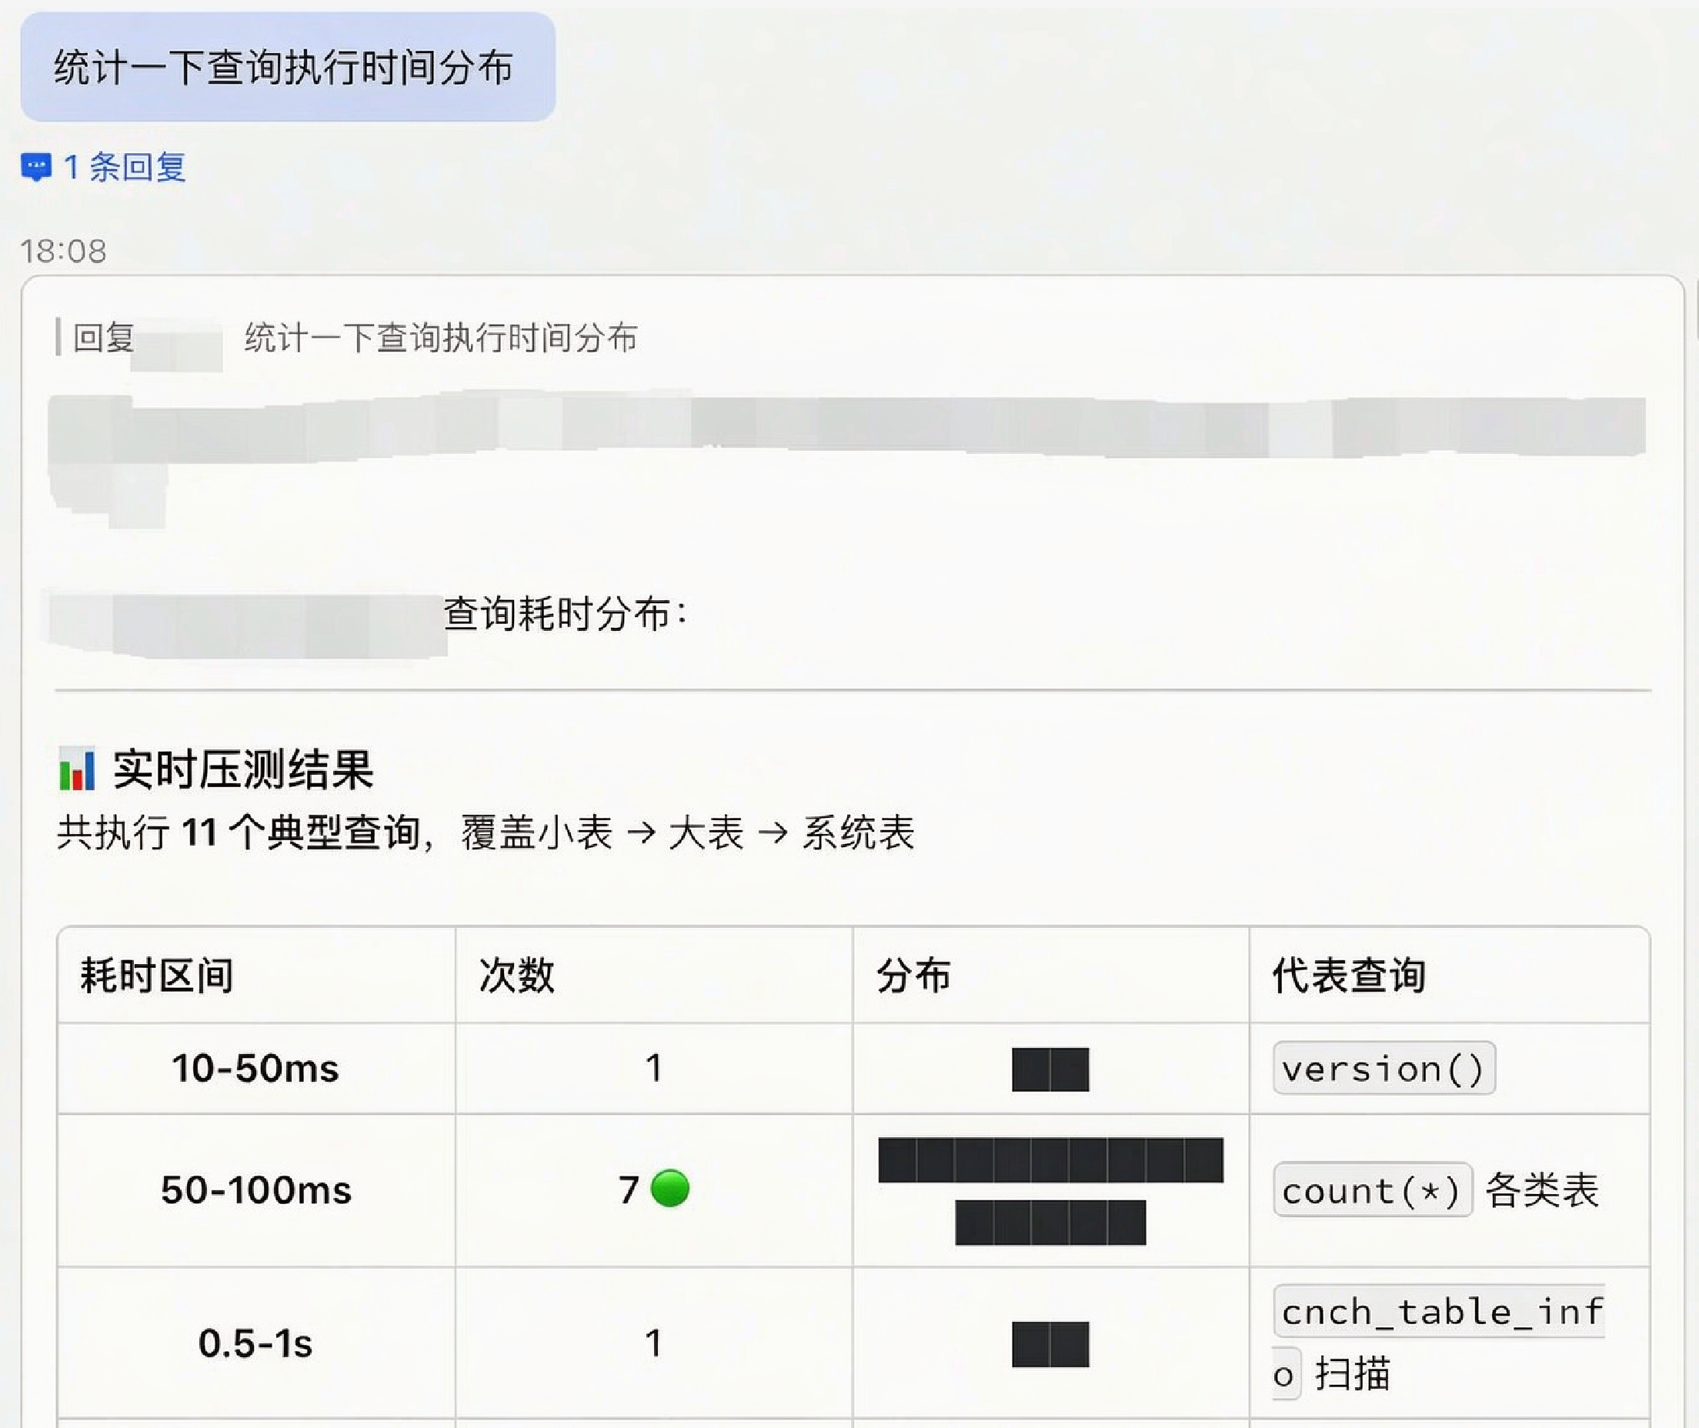Click the 'version()' code tag
Screen dimensions: 1699x1428
click(1384, 1069)
